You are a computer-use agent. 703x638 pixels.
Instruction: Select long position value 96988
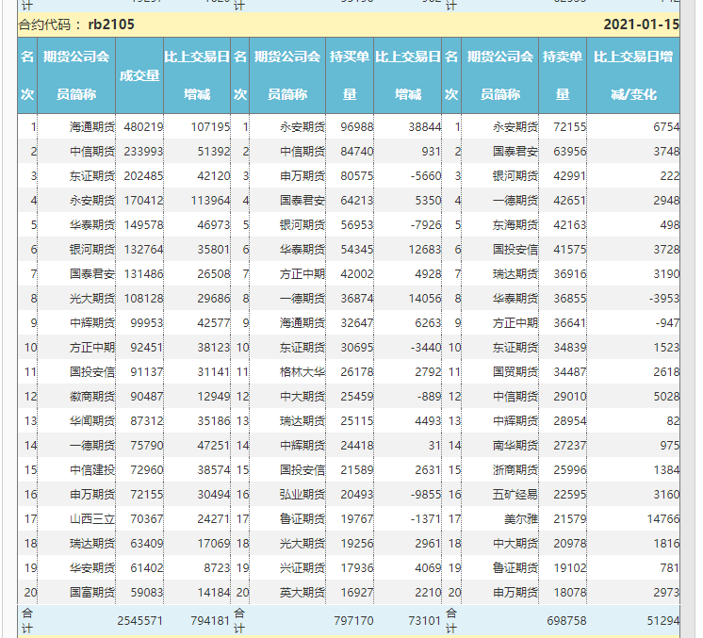pos(357,127)
